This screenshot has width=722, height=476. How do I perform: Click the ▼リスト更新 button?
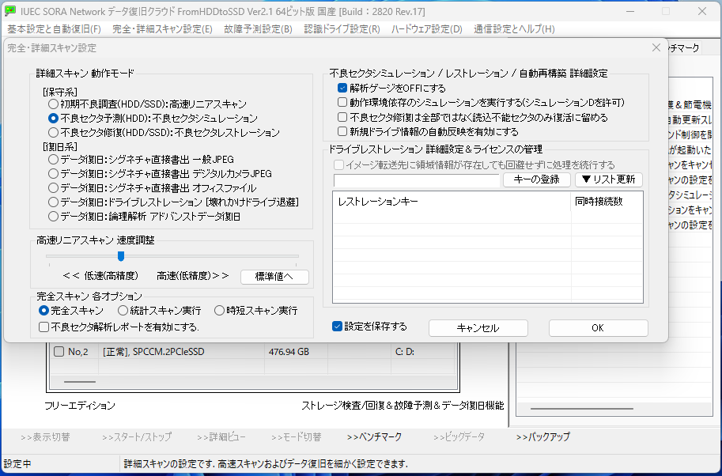[607, 179]
